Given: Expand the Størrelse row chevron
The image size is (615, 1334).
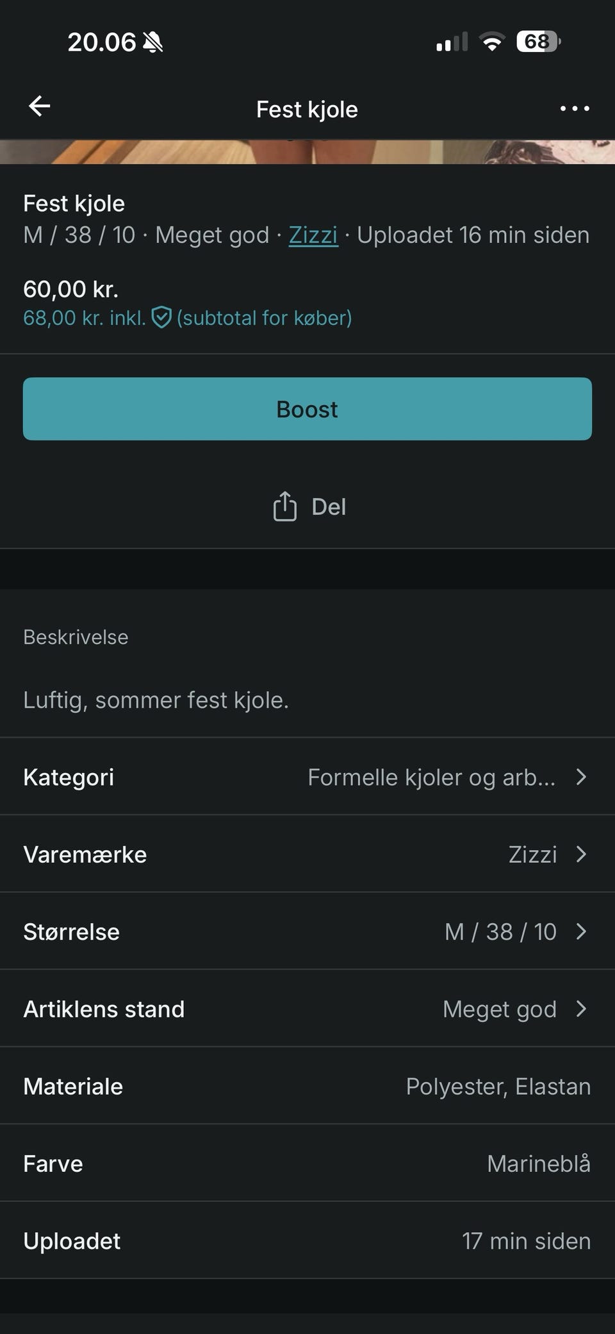Looking at the screenshot, I should pos(581,931).
